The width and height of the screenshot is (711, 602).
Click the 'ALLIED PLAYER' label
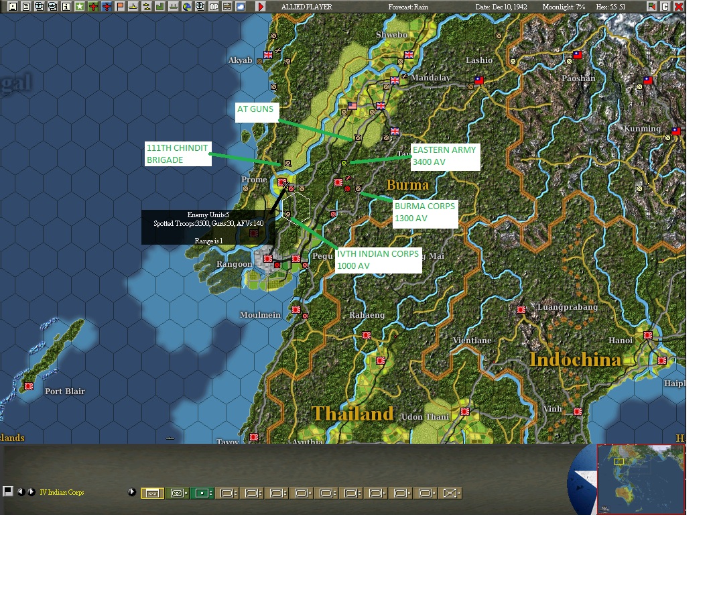point(306,7)
